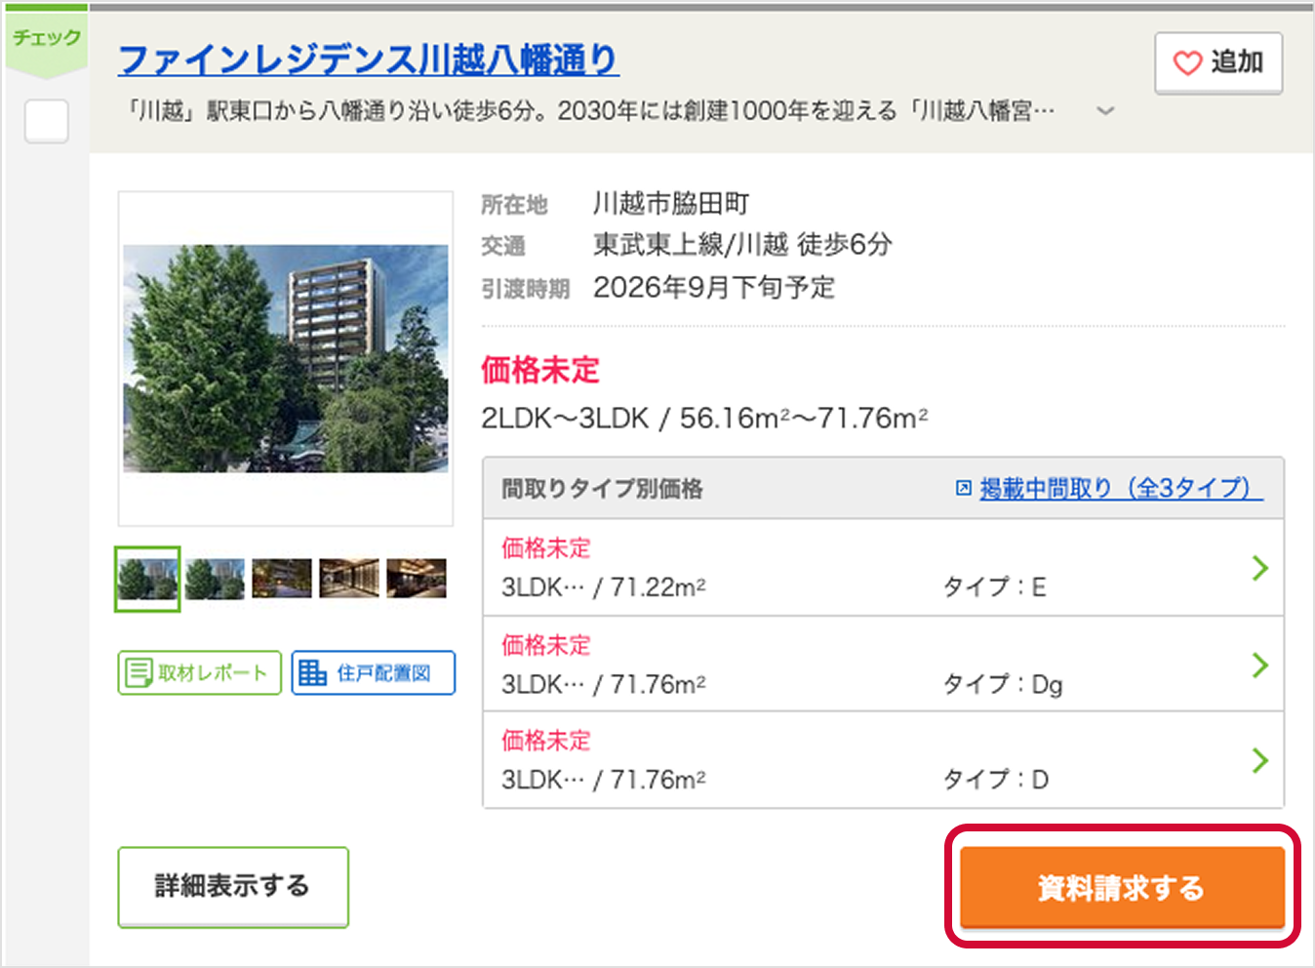This screenshot has height=968, width=1315.
Task: Select the fourth thumbnail image
Action: [x=349, y=579]
